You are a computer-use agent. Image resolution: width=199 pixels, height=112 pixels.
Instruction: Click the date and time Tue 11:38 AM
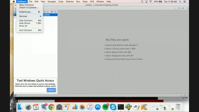[170, 2]
